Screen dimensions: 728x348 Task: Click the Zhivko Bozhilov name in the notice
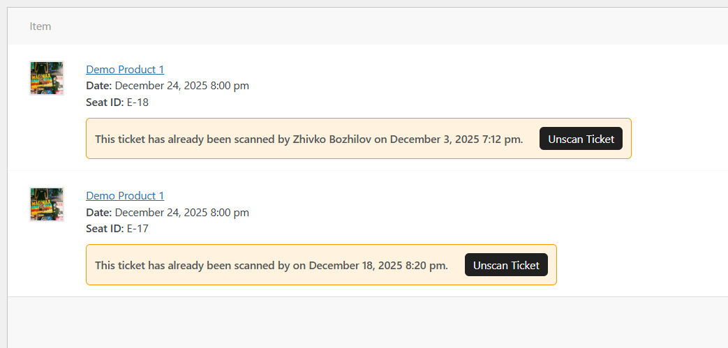coord(332,139)
